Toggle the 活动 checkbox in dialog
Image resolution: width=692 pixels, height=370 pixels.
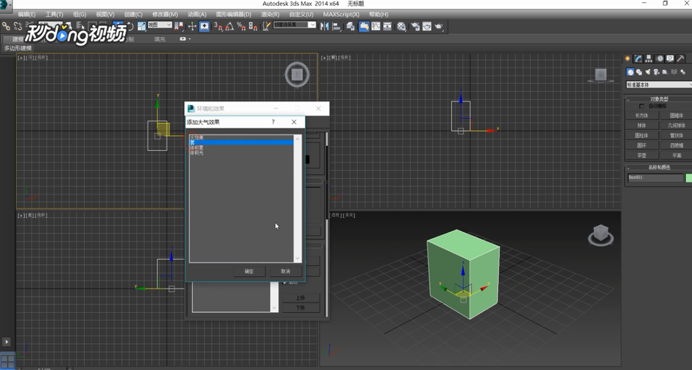tap(285, 282)
